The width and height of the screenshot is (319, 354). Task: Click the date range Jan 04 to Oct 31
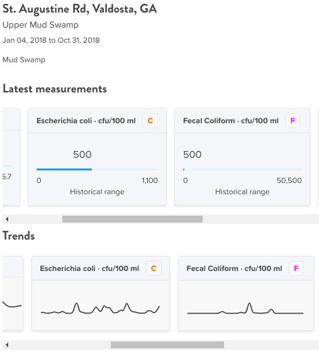pos(51,40)
